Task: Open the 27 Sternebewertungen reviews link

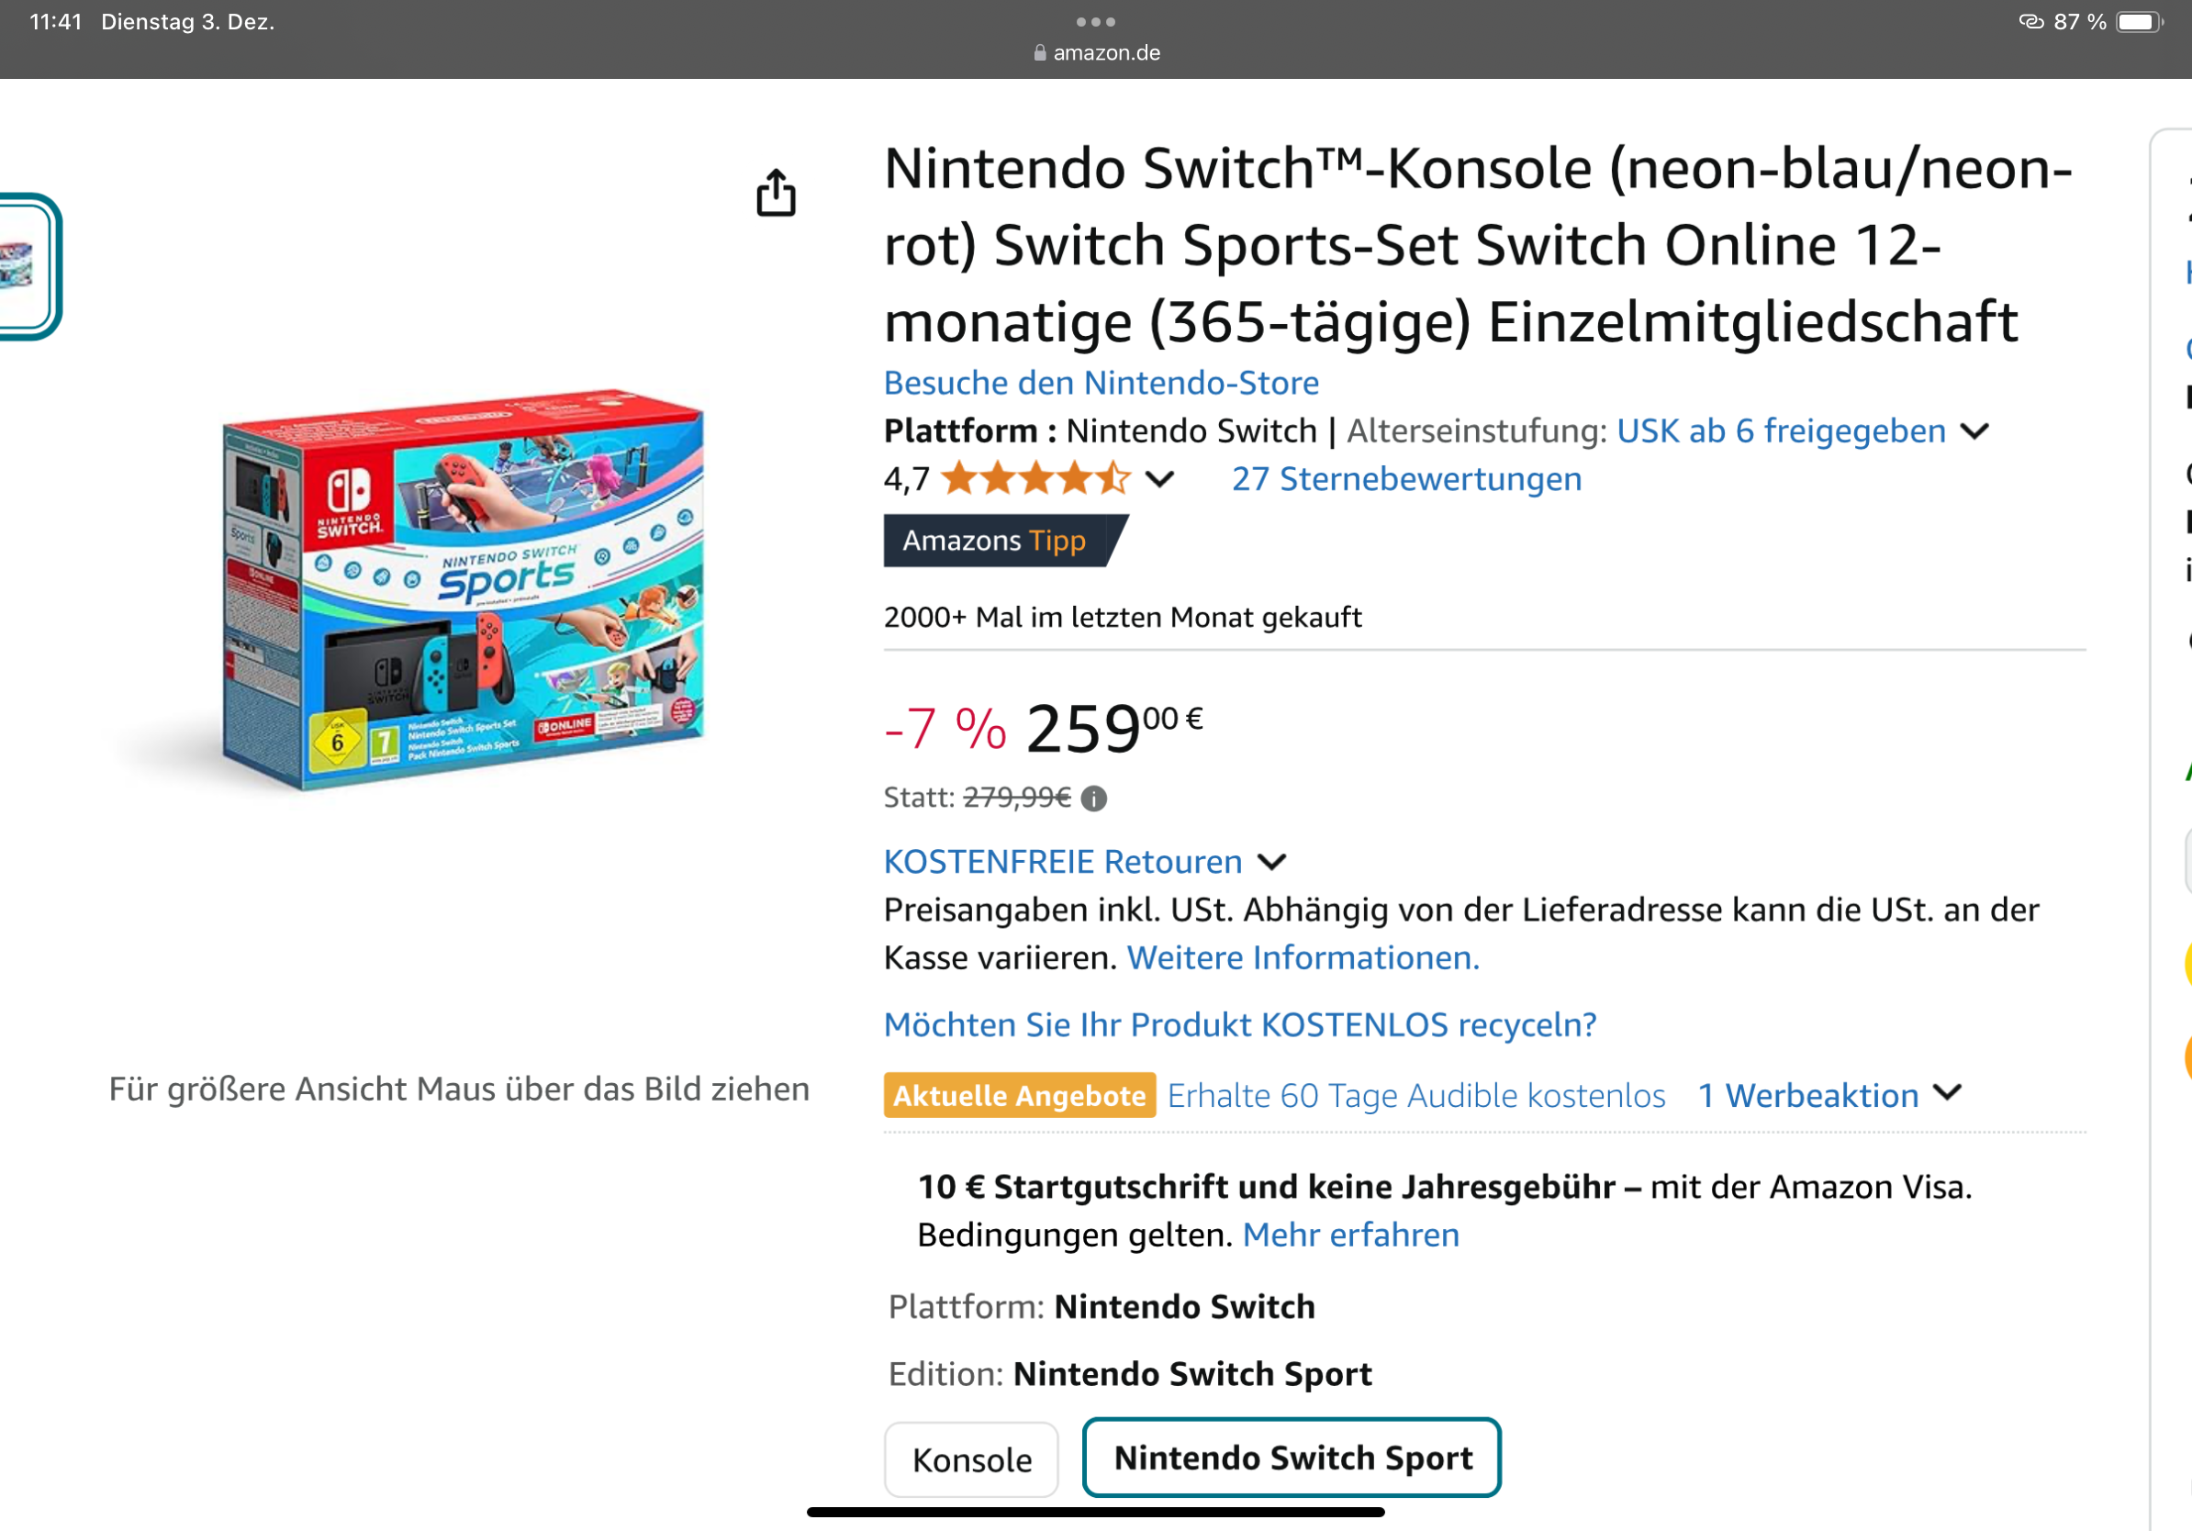Action: tap(1405, 478)
